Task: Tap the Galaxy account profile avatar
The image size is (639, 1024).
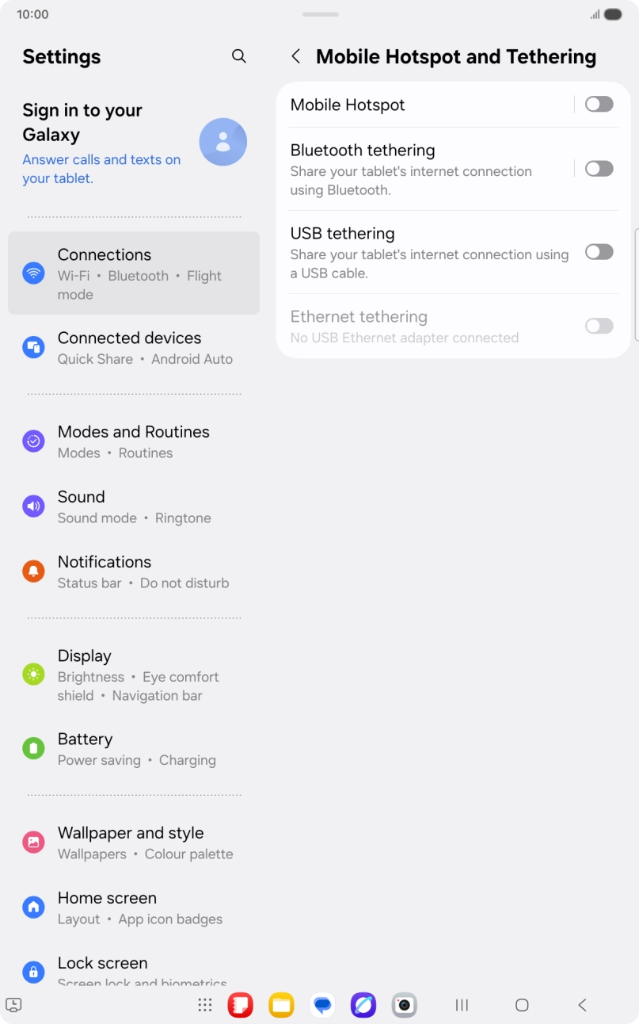Action: coord(223,143)
